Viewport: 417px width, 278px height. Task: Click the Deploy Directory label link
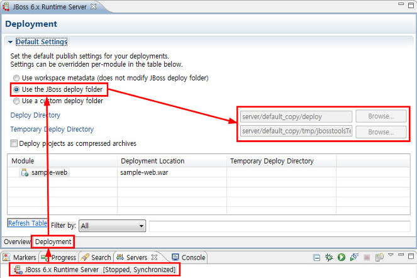pos(35,115)
